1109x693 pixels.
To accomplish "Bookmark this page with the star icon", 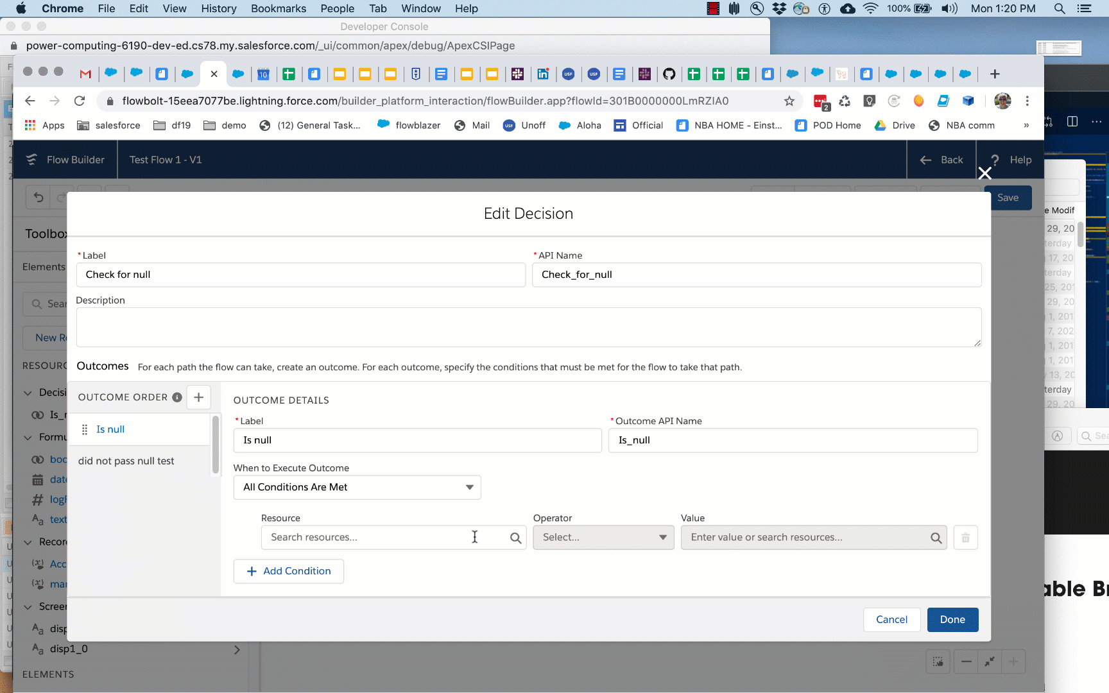I will coord(789,101).
